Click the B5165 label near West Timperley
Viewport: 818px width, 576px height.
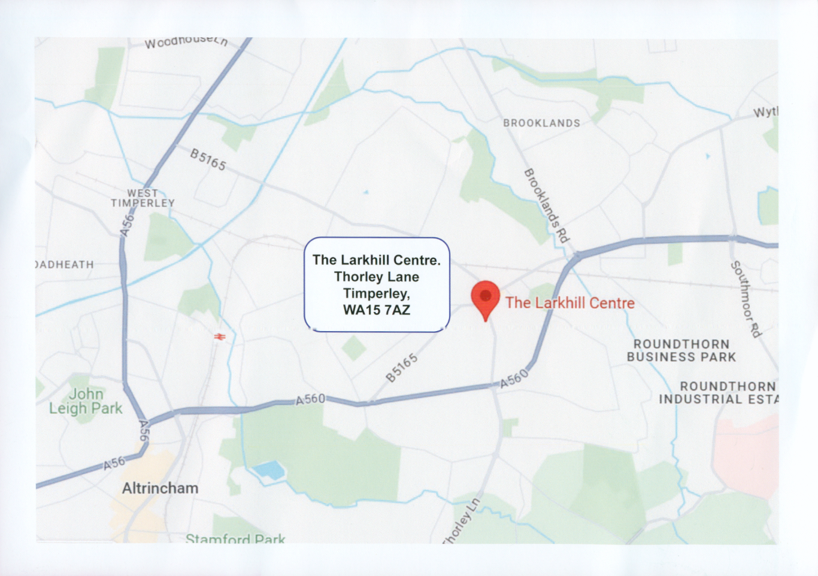[x=208, y=160]
